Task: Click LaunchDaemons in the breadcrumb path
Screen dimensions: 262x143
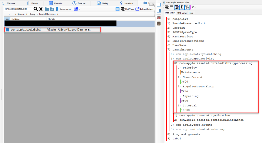Action: point(47,14)
